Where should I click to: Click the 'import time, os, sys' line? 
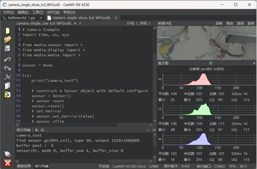[45, 35]
